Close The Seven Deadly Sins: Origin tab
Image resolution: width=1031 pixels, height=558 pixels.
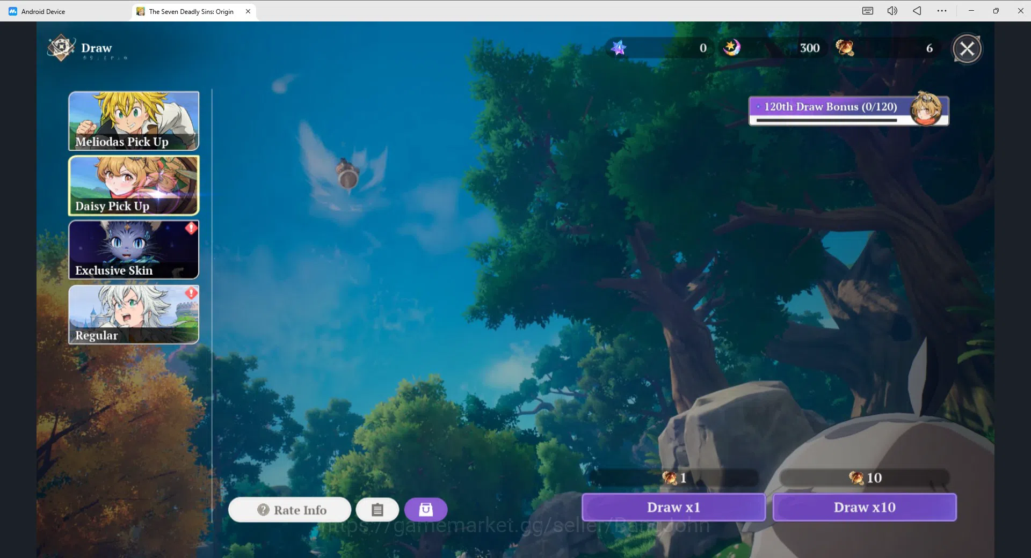pyautogui.click(x=248, y=11)
